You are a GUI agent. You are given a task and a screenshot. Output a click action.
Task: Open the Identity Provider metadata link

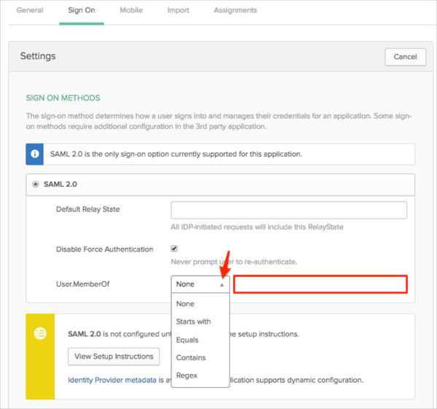click(111, 380)
